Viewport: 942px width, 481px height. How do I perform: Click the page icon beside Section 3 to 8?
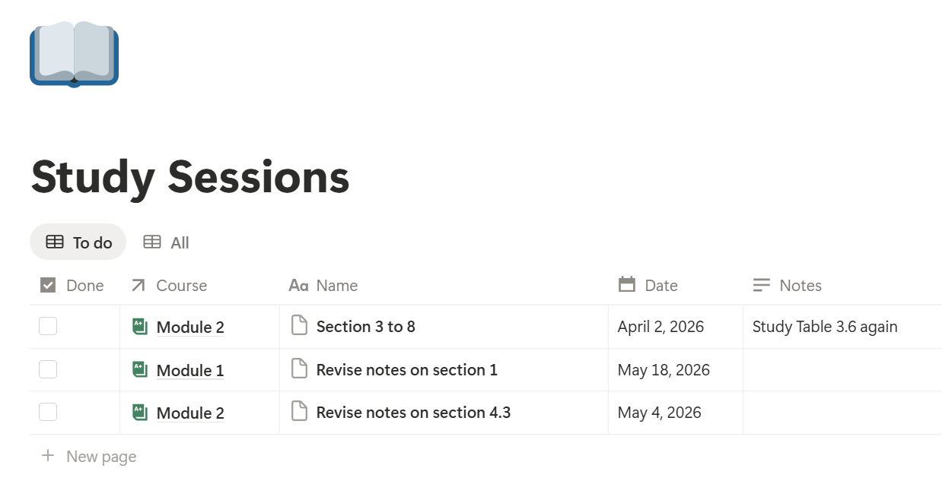pyautogui.click(x=300, y=326)
